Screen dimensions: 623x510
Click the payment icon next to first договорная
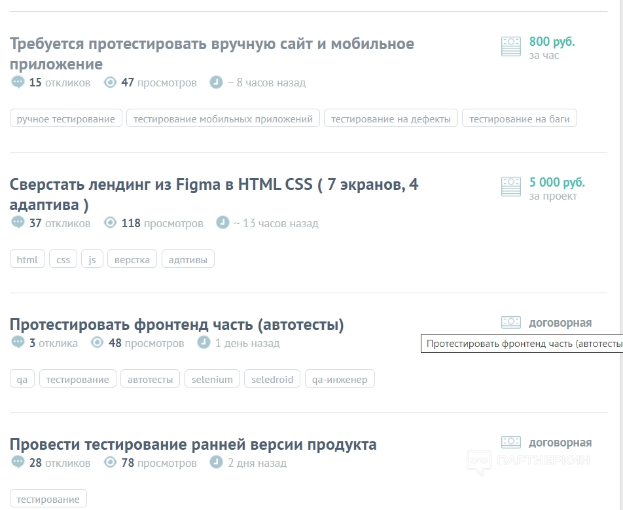click(511, 322)
